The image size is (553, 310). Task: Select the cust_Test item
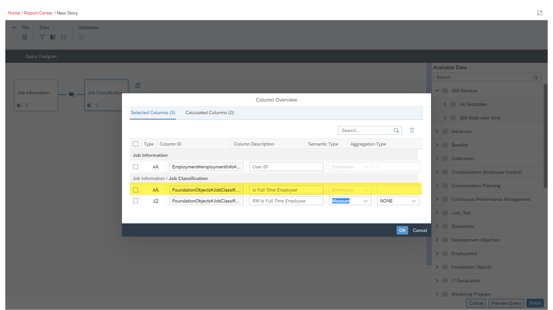[x=461, y=213]
